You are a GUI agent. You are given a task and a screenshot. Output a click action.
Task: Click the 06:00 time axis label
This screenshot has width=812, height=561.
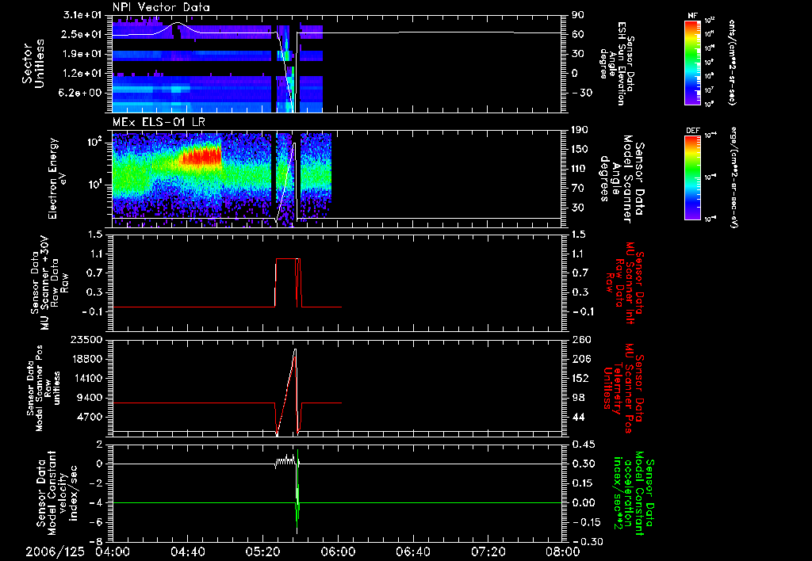[338, 552]
